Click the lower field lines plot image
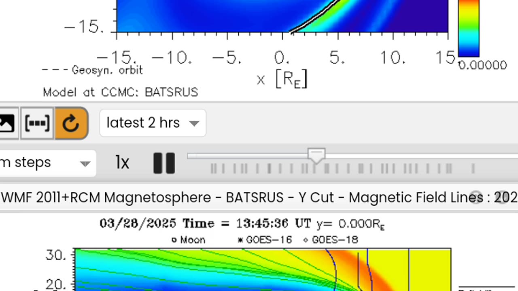 point(263,270)
